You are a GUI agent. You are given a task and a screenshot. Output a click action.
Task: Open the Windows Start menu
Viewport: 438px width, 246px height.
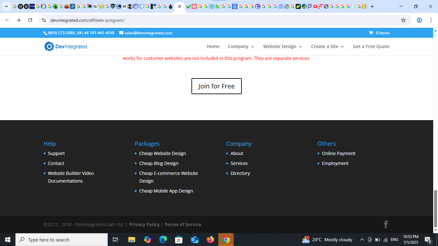(8, 240)
